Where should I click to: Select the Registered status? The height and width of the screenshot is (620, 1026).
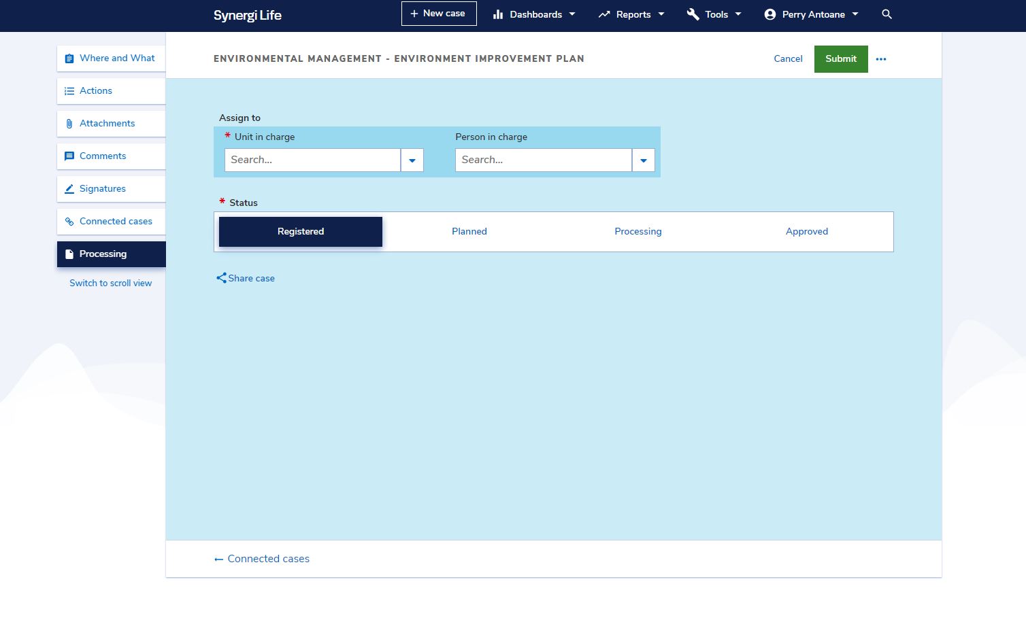tap(300, 231)
